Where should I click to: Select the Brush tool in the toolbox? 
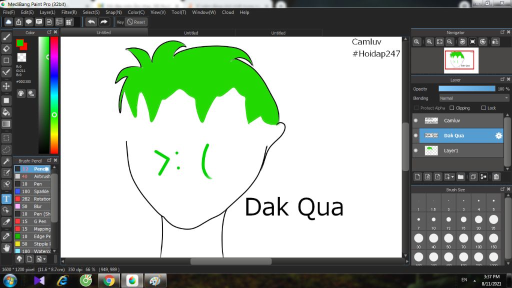tap(6, 37)
